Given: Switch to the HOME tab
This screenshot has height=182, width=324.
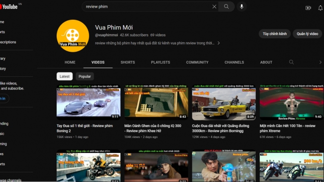Looking at the screenshot, I should click(70, 62).
